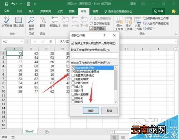Open the 公式 Formulas tab
The image size is (179, 140).
click(60, 11)
